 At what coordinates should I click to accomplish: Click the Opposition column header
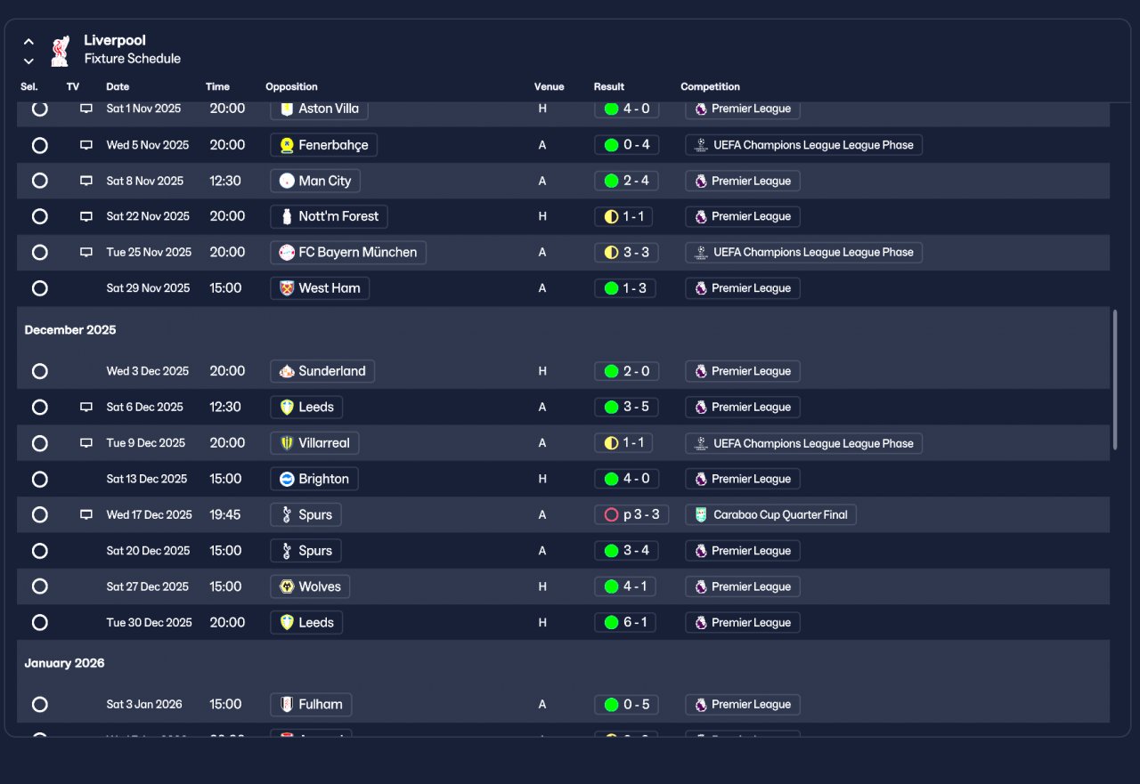pos(291,86)
